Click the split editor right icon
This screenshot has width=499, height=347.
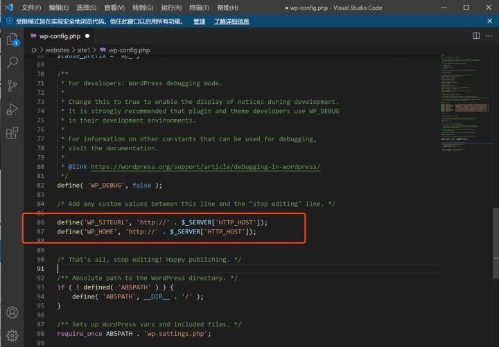point(475,35)
